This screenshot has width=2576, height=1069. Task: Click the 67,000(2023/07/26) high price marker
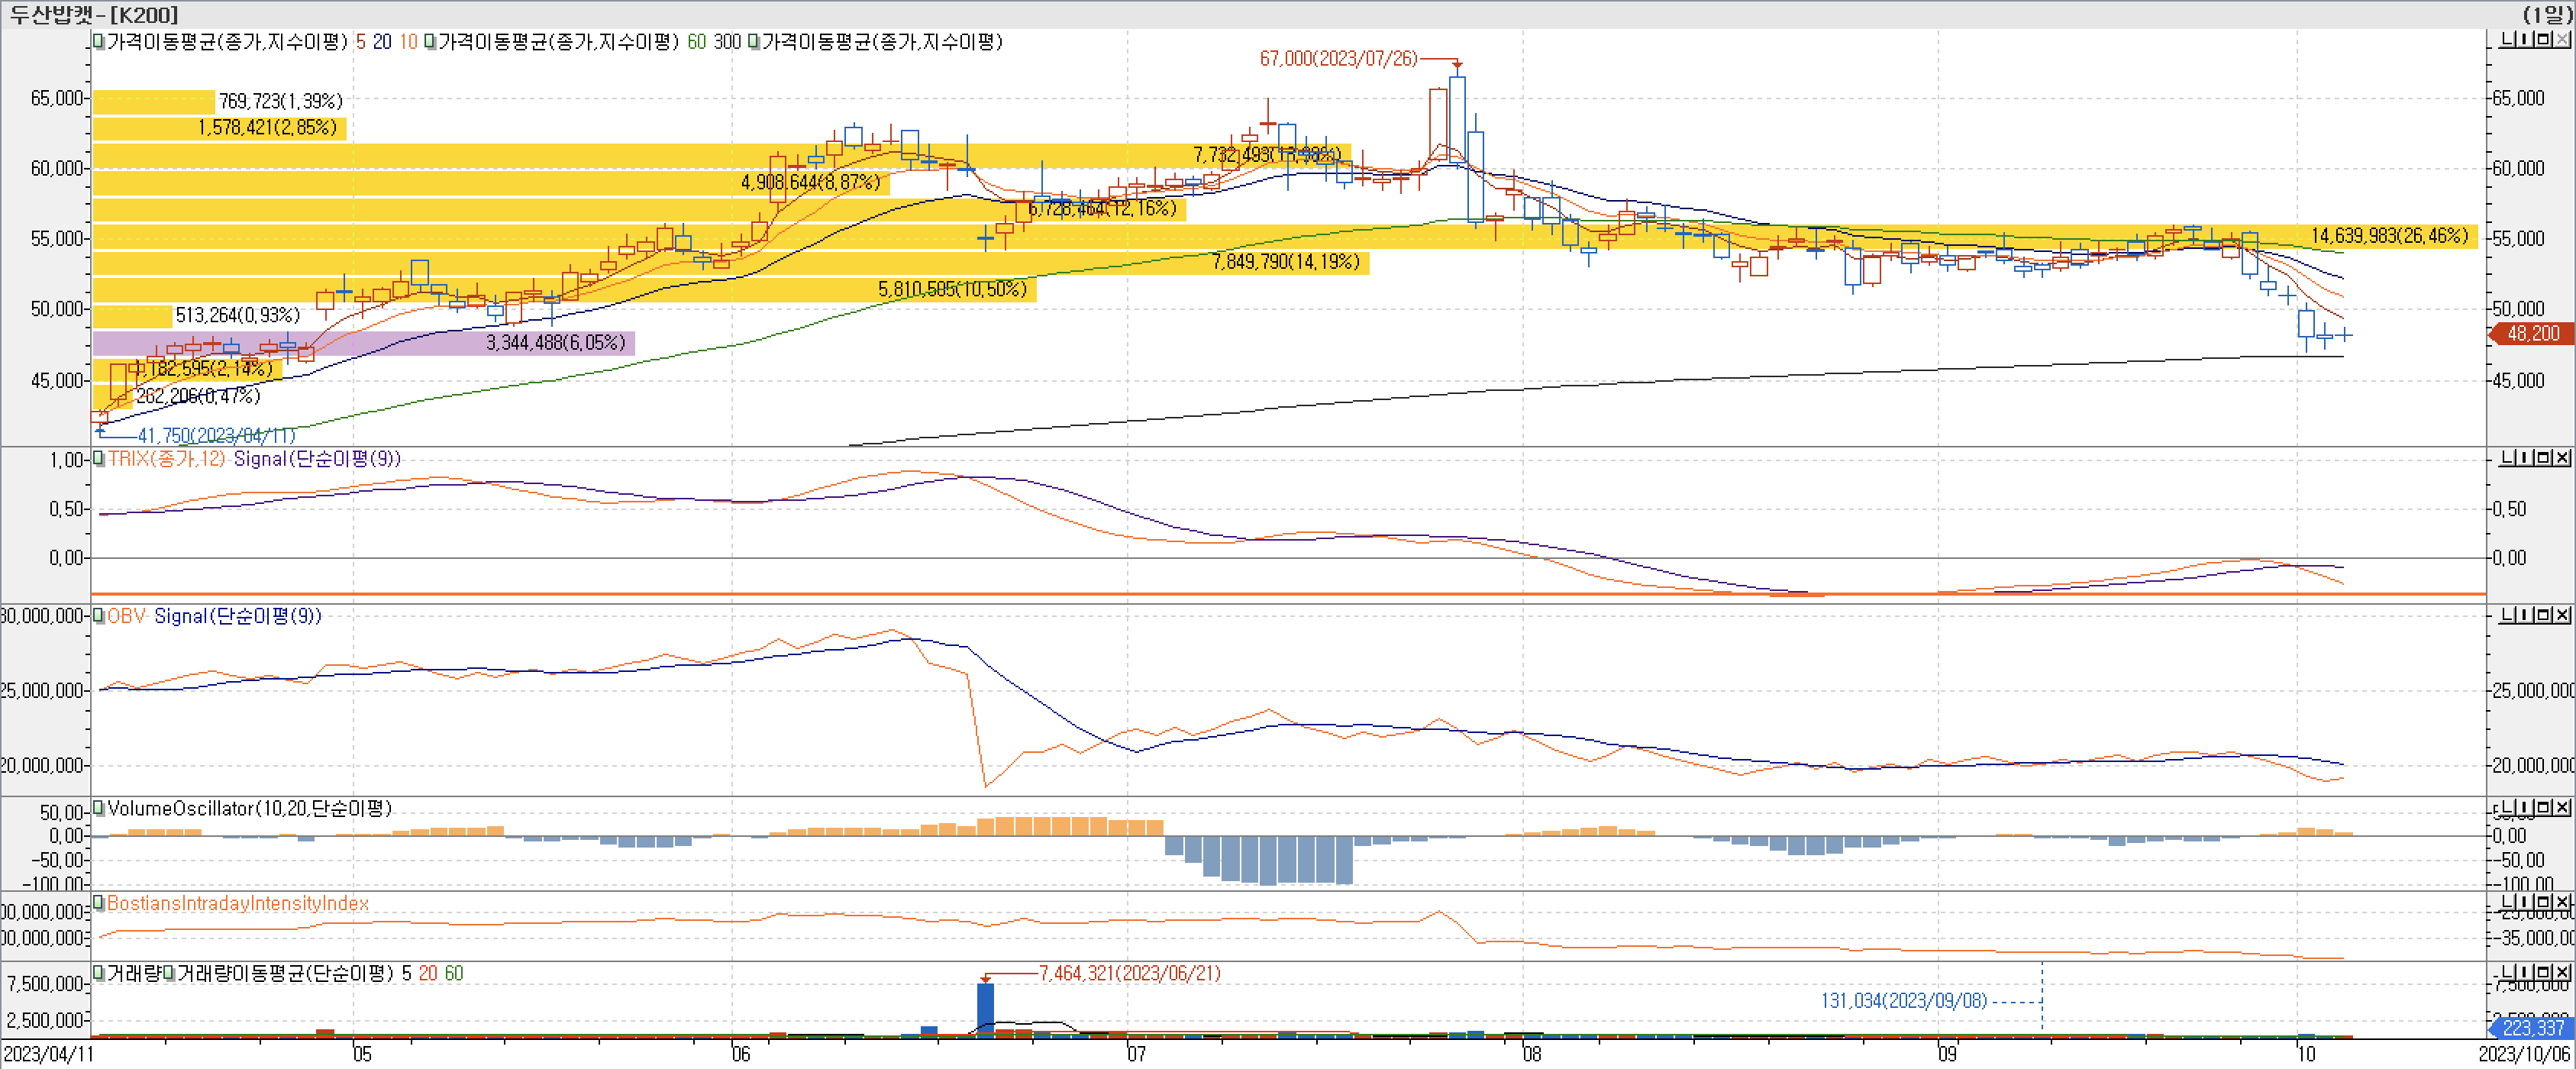click(1338, 59)
